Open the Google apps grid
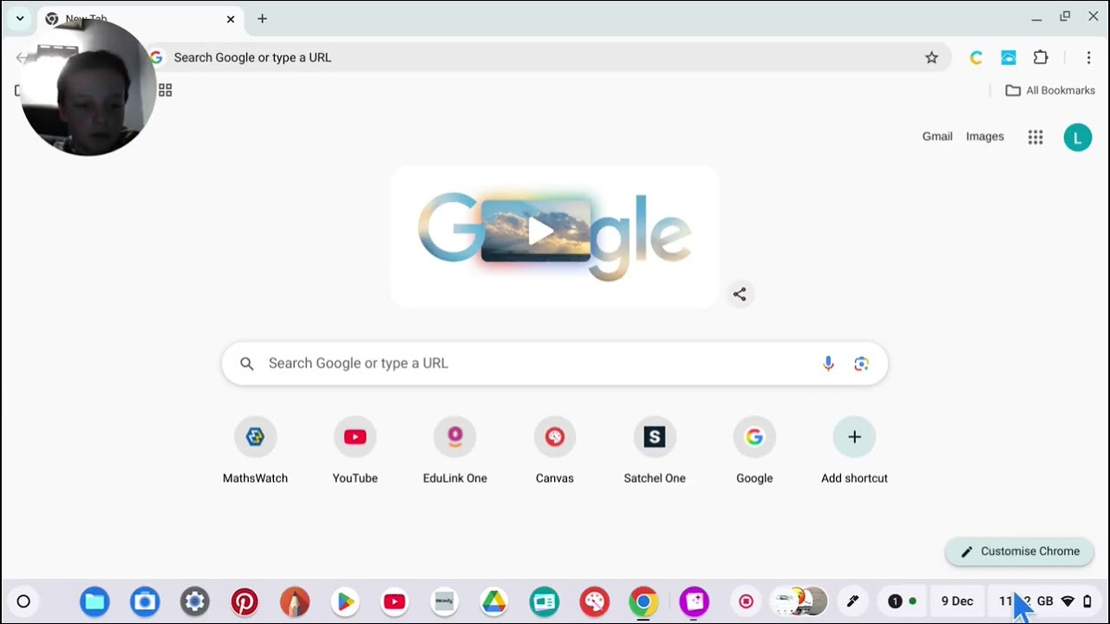The height and width of the screenshot is (624, 1110). point(1035,137)
